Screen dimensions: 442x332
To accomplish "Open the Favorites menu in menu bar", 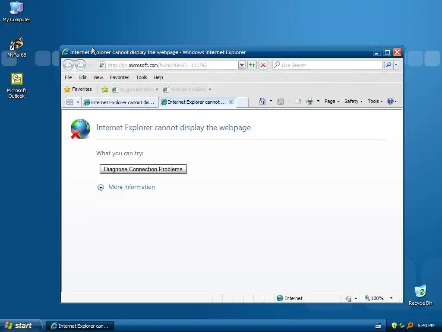I will 120,77.
